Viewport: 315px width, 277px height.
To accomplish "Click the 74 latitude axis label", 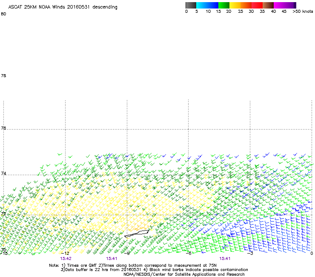I will [x=3, y=173].
